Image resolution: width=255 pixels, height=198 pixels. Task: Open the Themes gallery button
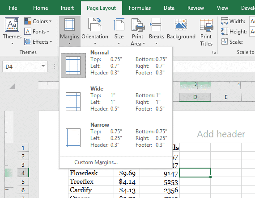pos(12,31)
